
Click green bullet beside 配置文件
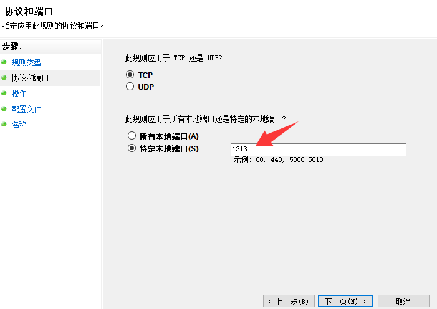click(4, 108)
